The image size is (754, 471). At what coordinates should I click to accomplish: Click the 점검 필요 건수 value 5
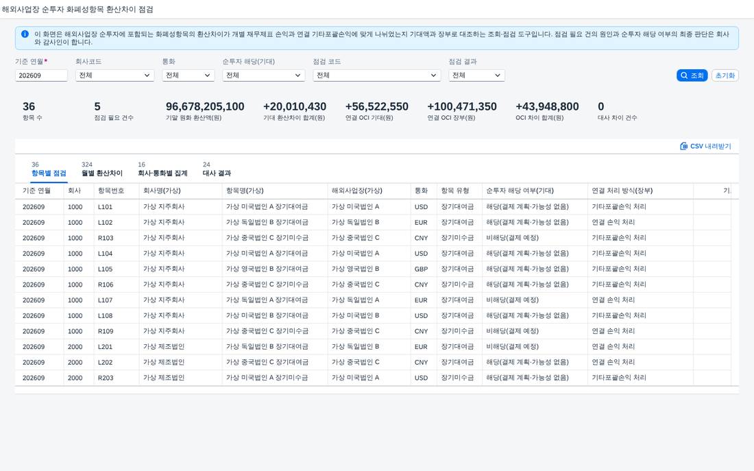click(x=97, y=107)
